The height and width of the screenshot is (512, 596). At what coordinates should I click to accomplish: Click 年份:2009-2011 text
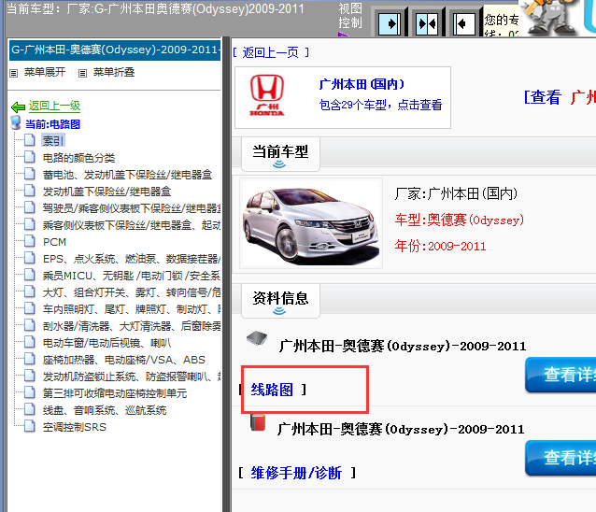440,246
